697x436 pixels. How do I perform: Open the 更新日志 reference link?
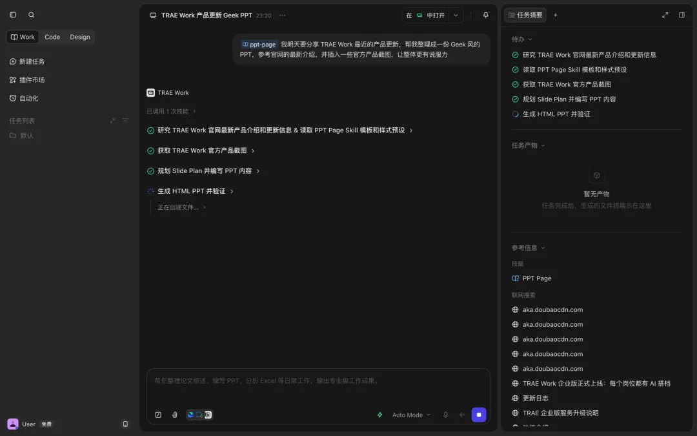click(x=530, y=398)
